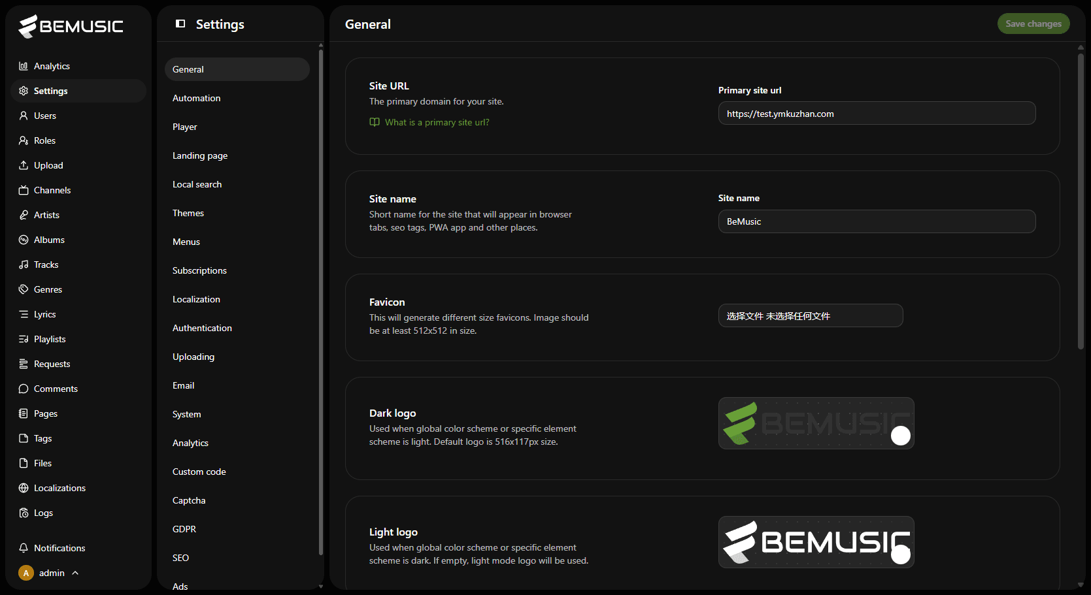Click the main content vertical scrollbar
1091x595 pixels.
[x=1081, y=201]
